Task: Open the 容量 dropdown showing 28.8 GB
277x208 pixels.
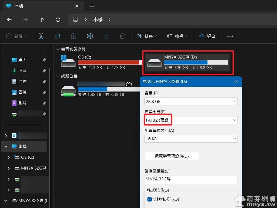Action: [x=191, y=102]
